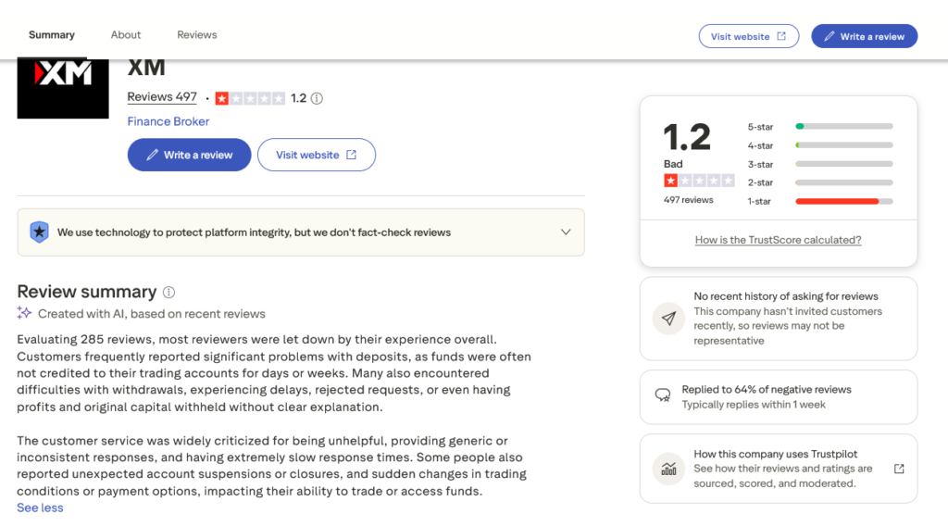Click the info icon next to 1.2 rating

coord(317,98)
